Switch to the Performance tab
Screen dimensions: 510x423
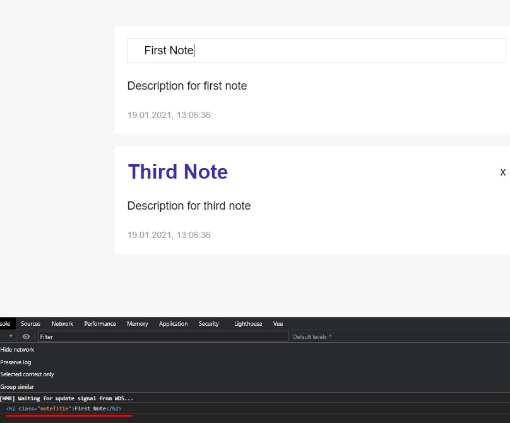[x=100, y=324]
